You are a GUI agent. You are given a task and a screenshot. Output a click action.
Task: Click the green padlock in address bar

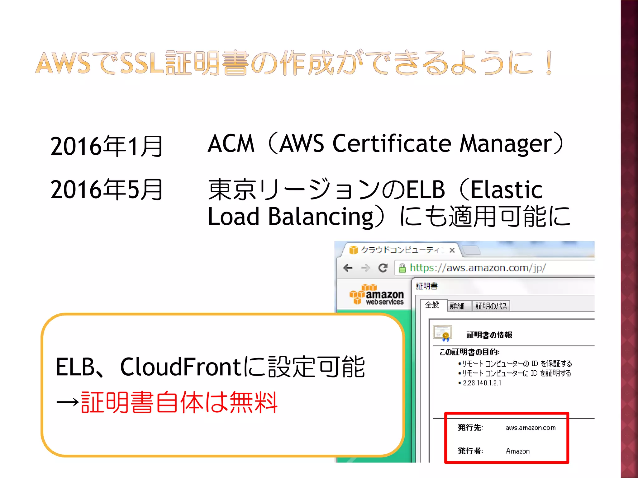pos(402,268)
